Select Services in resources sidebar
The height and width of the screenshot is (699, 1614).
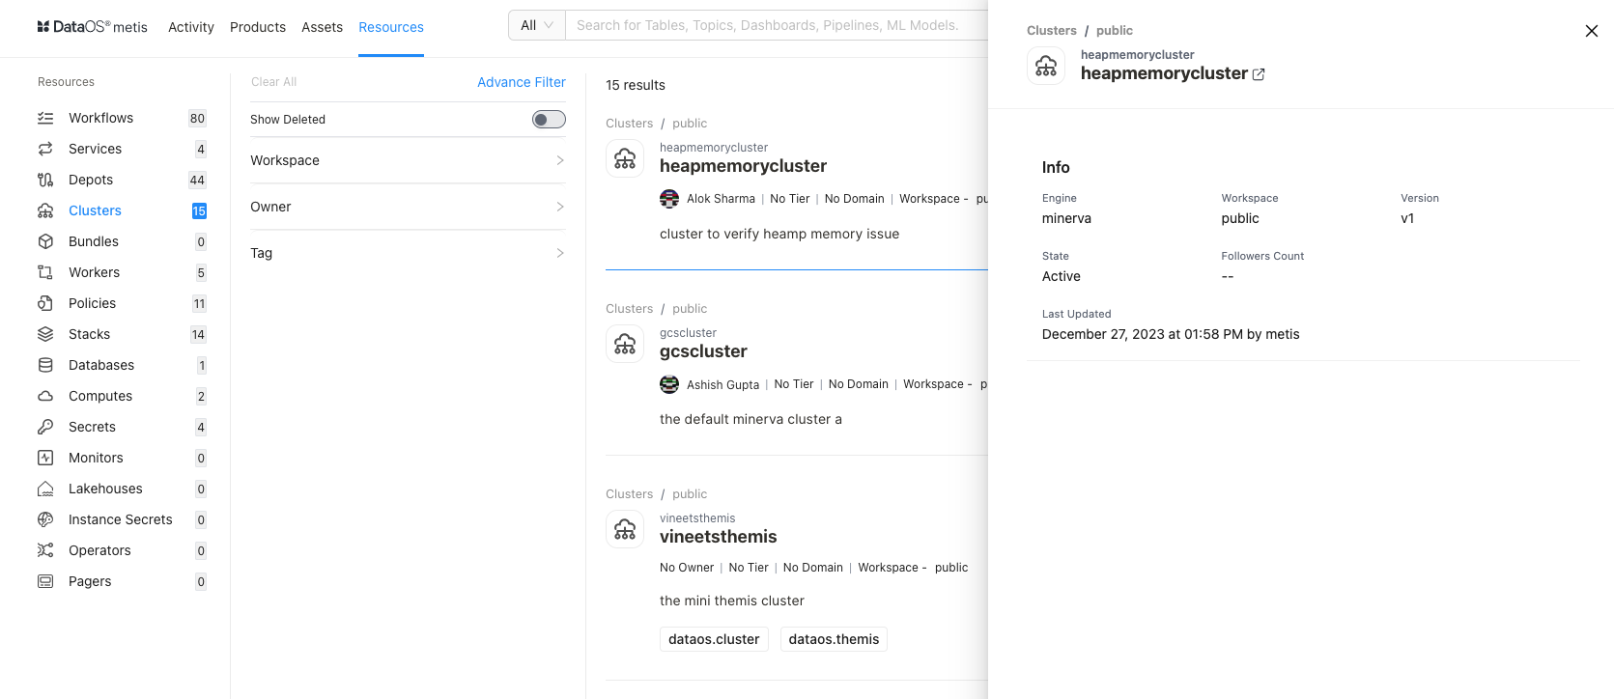96,149
